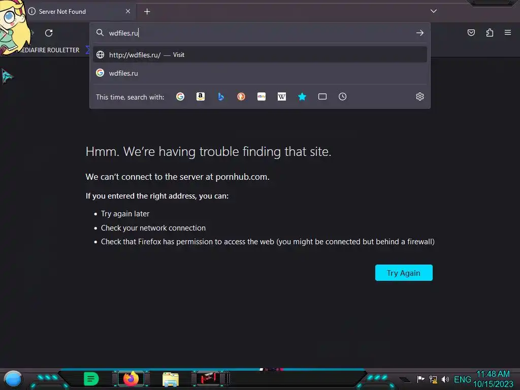Select the Server Not Found tab
Viewport: 520px width, 390px height.
coord(79,12)
